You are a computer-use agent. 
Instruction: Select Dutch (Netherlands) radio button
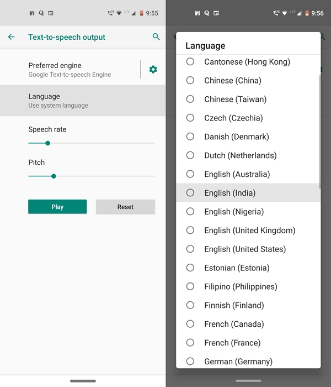(x=190, y=155)
